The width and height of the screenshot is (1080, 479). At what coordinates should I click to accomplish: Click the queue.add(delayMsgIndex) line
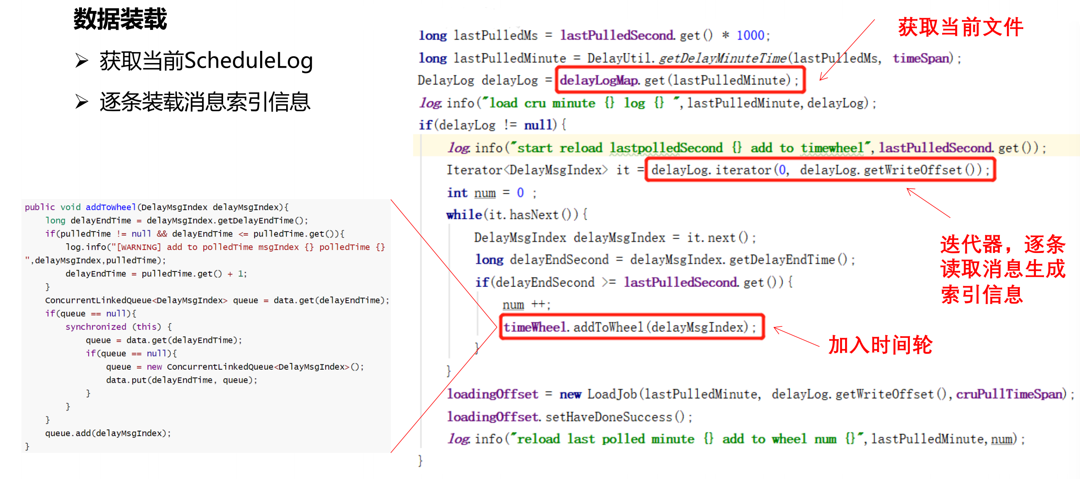click(x=108, y=433)
